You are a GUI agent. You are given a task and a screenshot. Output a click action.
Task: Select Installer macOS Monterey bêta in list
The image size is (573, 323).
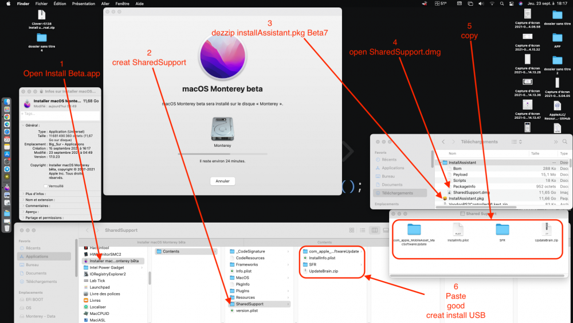coord(113,261)
